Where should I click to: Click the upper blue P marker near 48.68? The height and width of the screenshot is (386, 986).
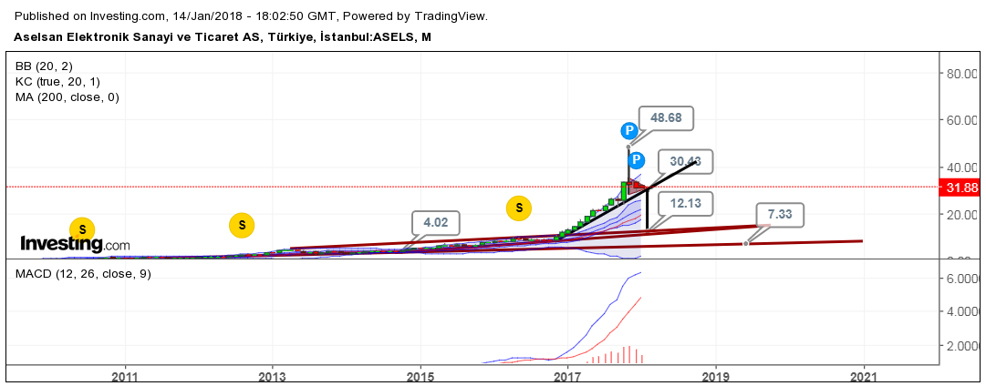(628, 131)
